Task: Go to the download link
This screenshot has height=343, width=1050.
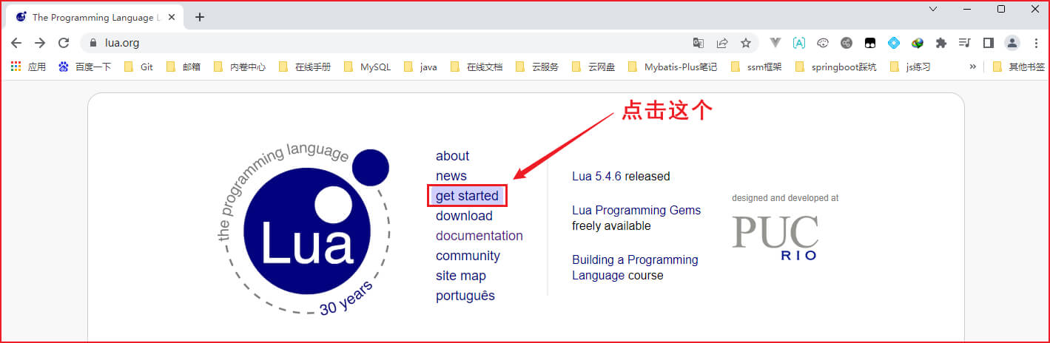Action: pos(464,216)
